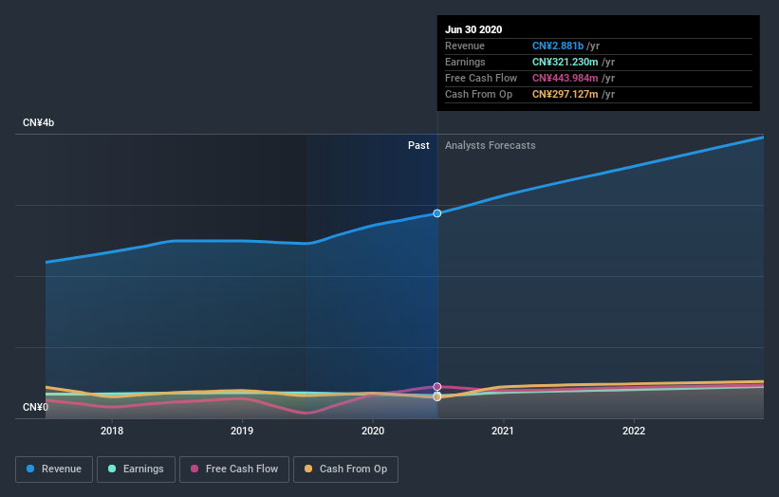Click the Analysts Forecasts label
Screen dimensions: 779x497
(491, 145)
